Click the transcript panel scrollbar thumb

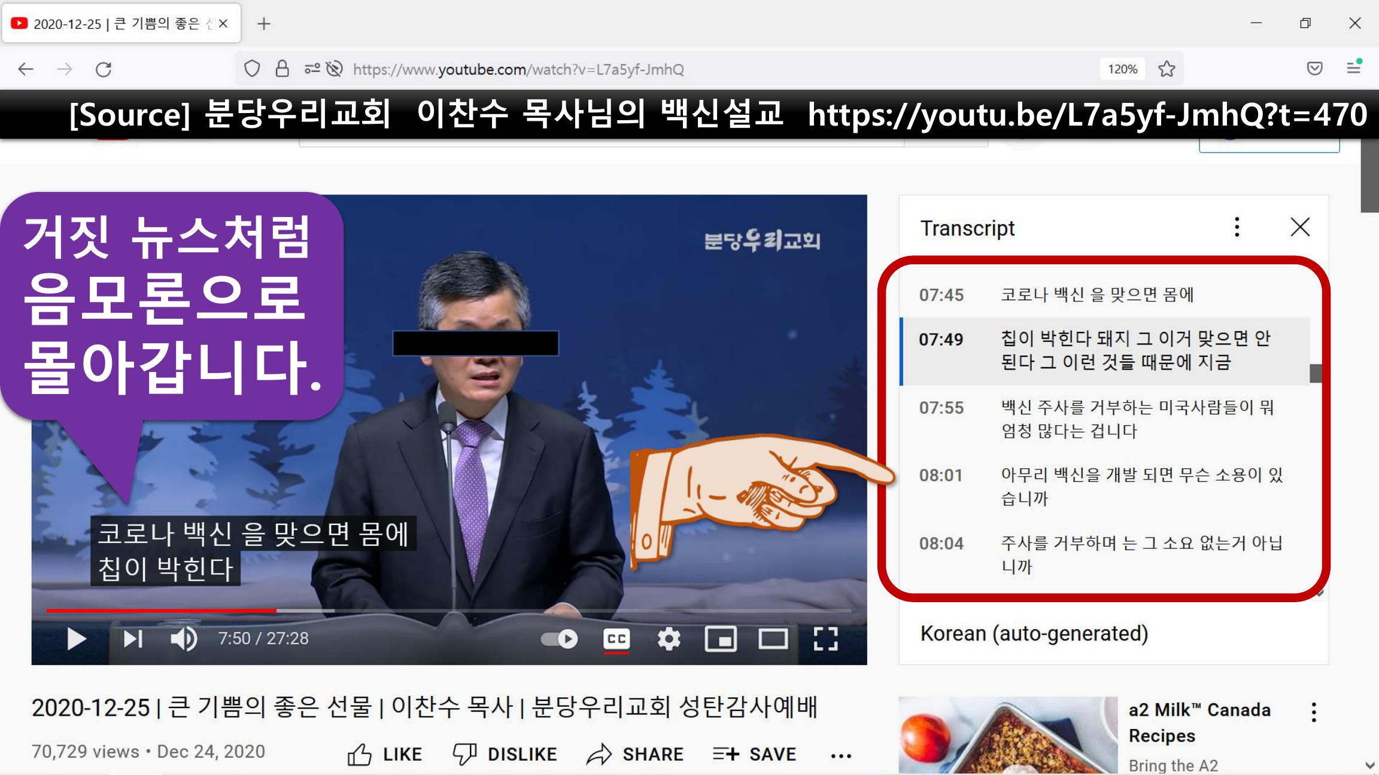coord(1316,373)
